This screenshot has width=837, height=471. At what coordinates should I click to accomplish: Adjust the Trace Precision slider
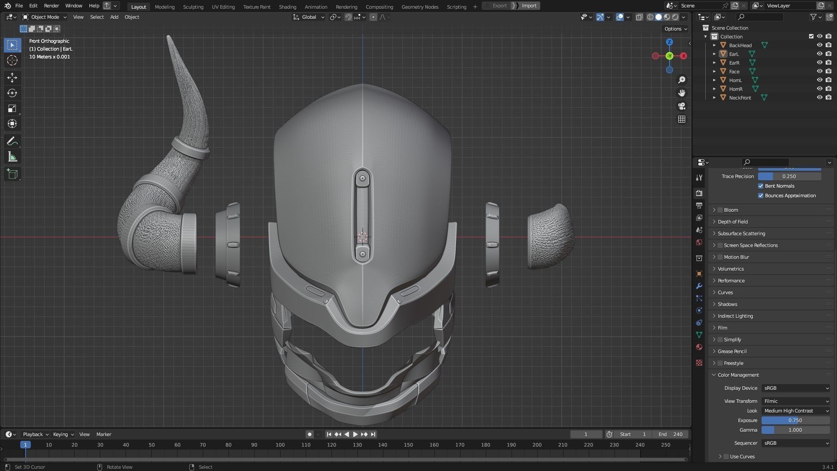(x=789, y=176)
